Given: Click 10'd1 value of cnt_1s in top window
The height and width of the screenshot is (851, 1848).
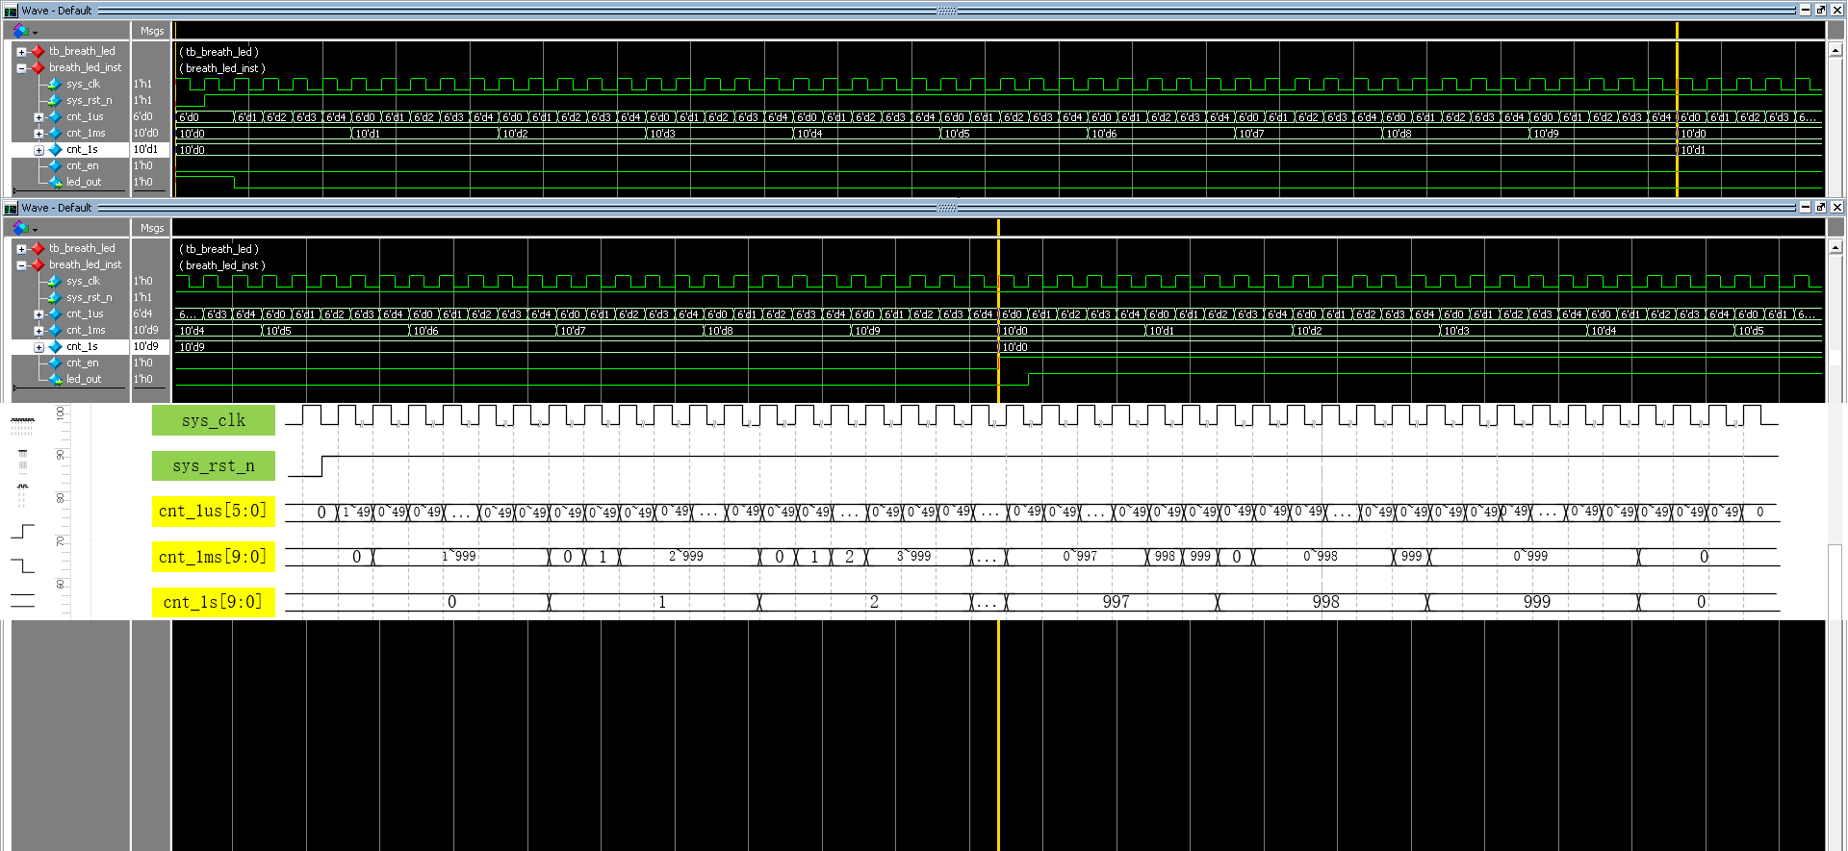Looking at the screenshot, I should click(x=145, y=149).
